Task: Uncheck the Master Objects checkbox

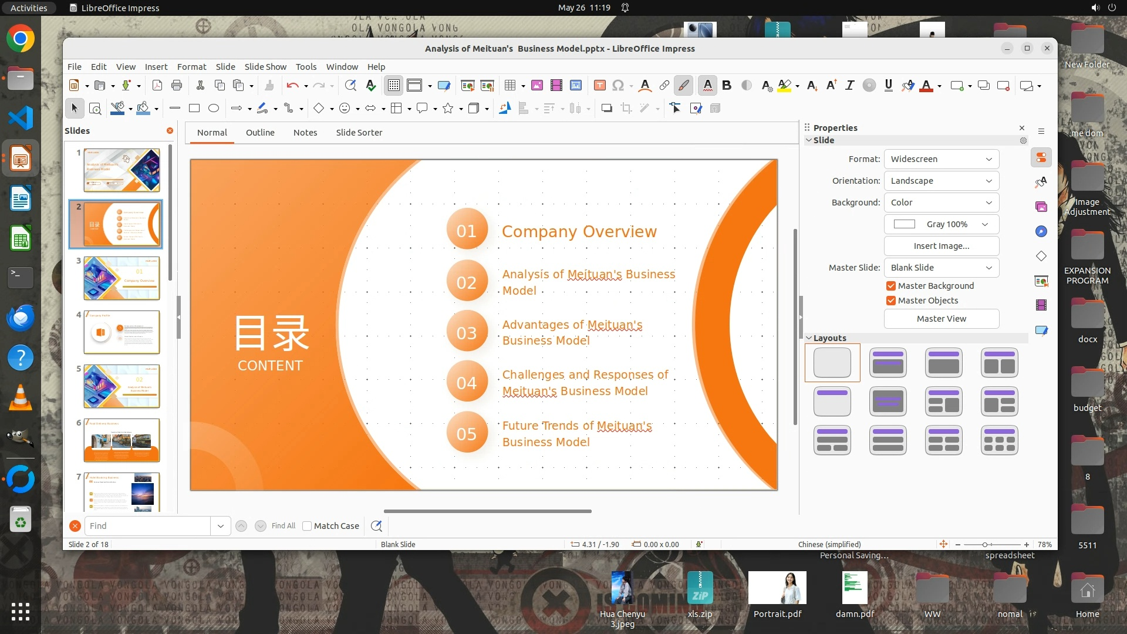Action: [x=891, y=301]
